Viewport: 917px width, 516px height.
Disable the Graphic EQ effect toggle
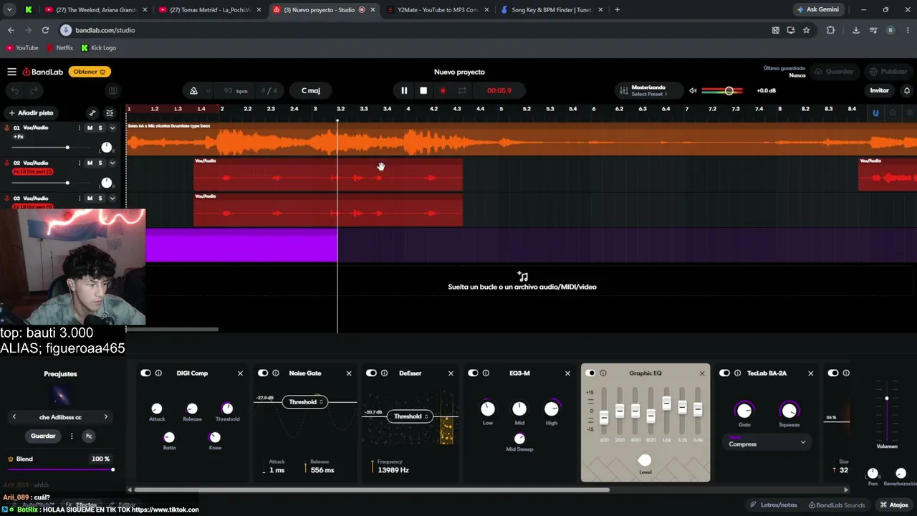coord(590,373)
